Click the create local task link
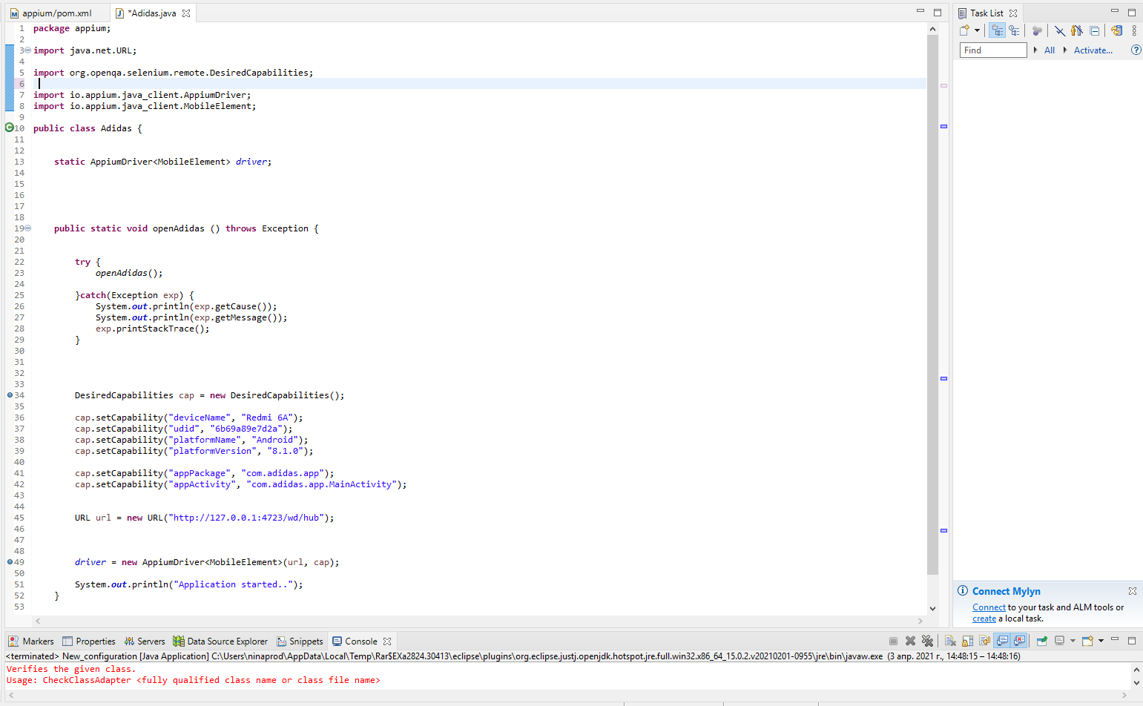Viewport: 1143px width, 706px height. pos(984,618)
